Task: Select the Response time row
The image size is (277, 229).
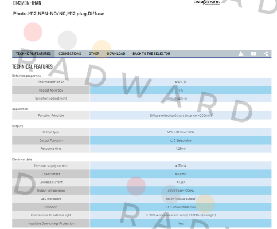Action: click(142, 149)
